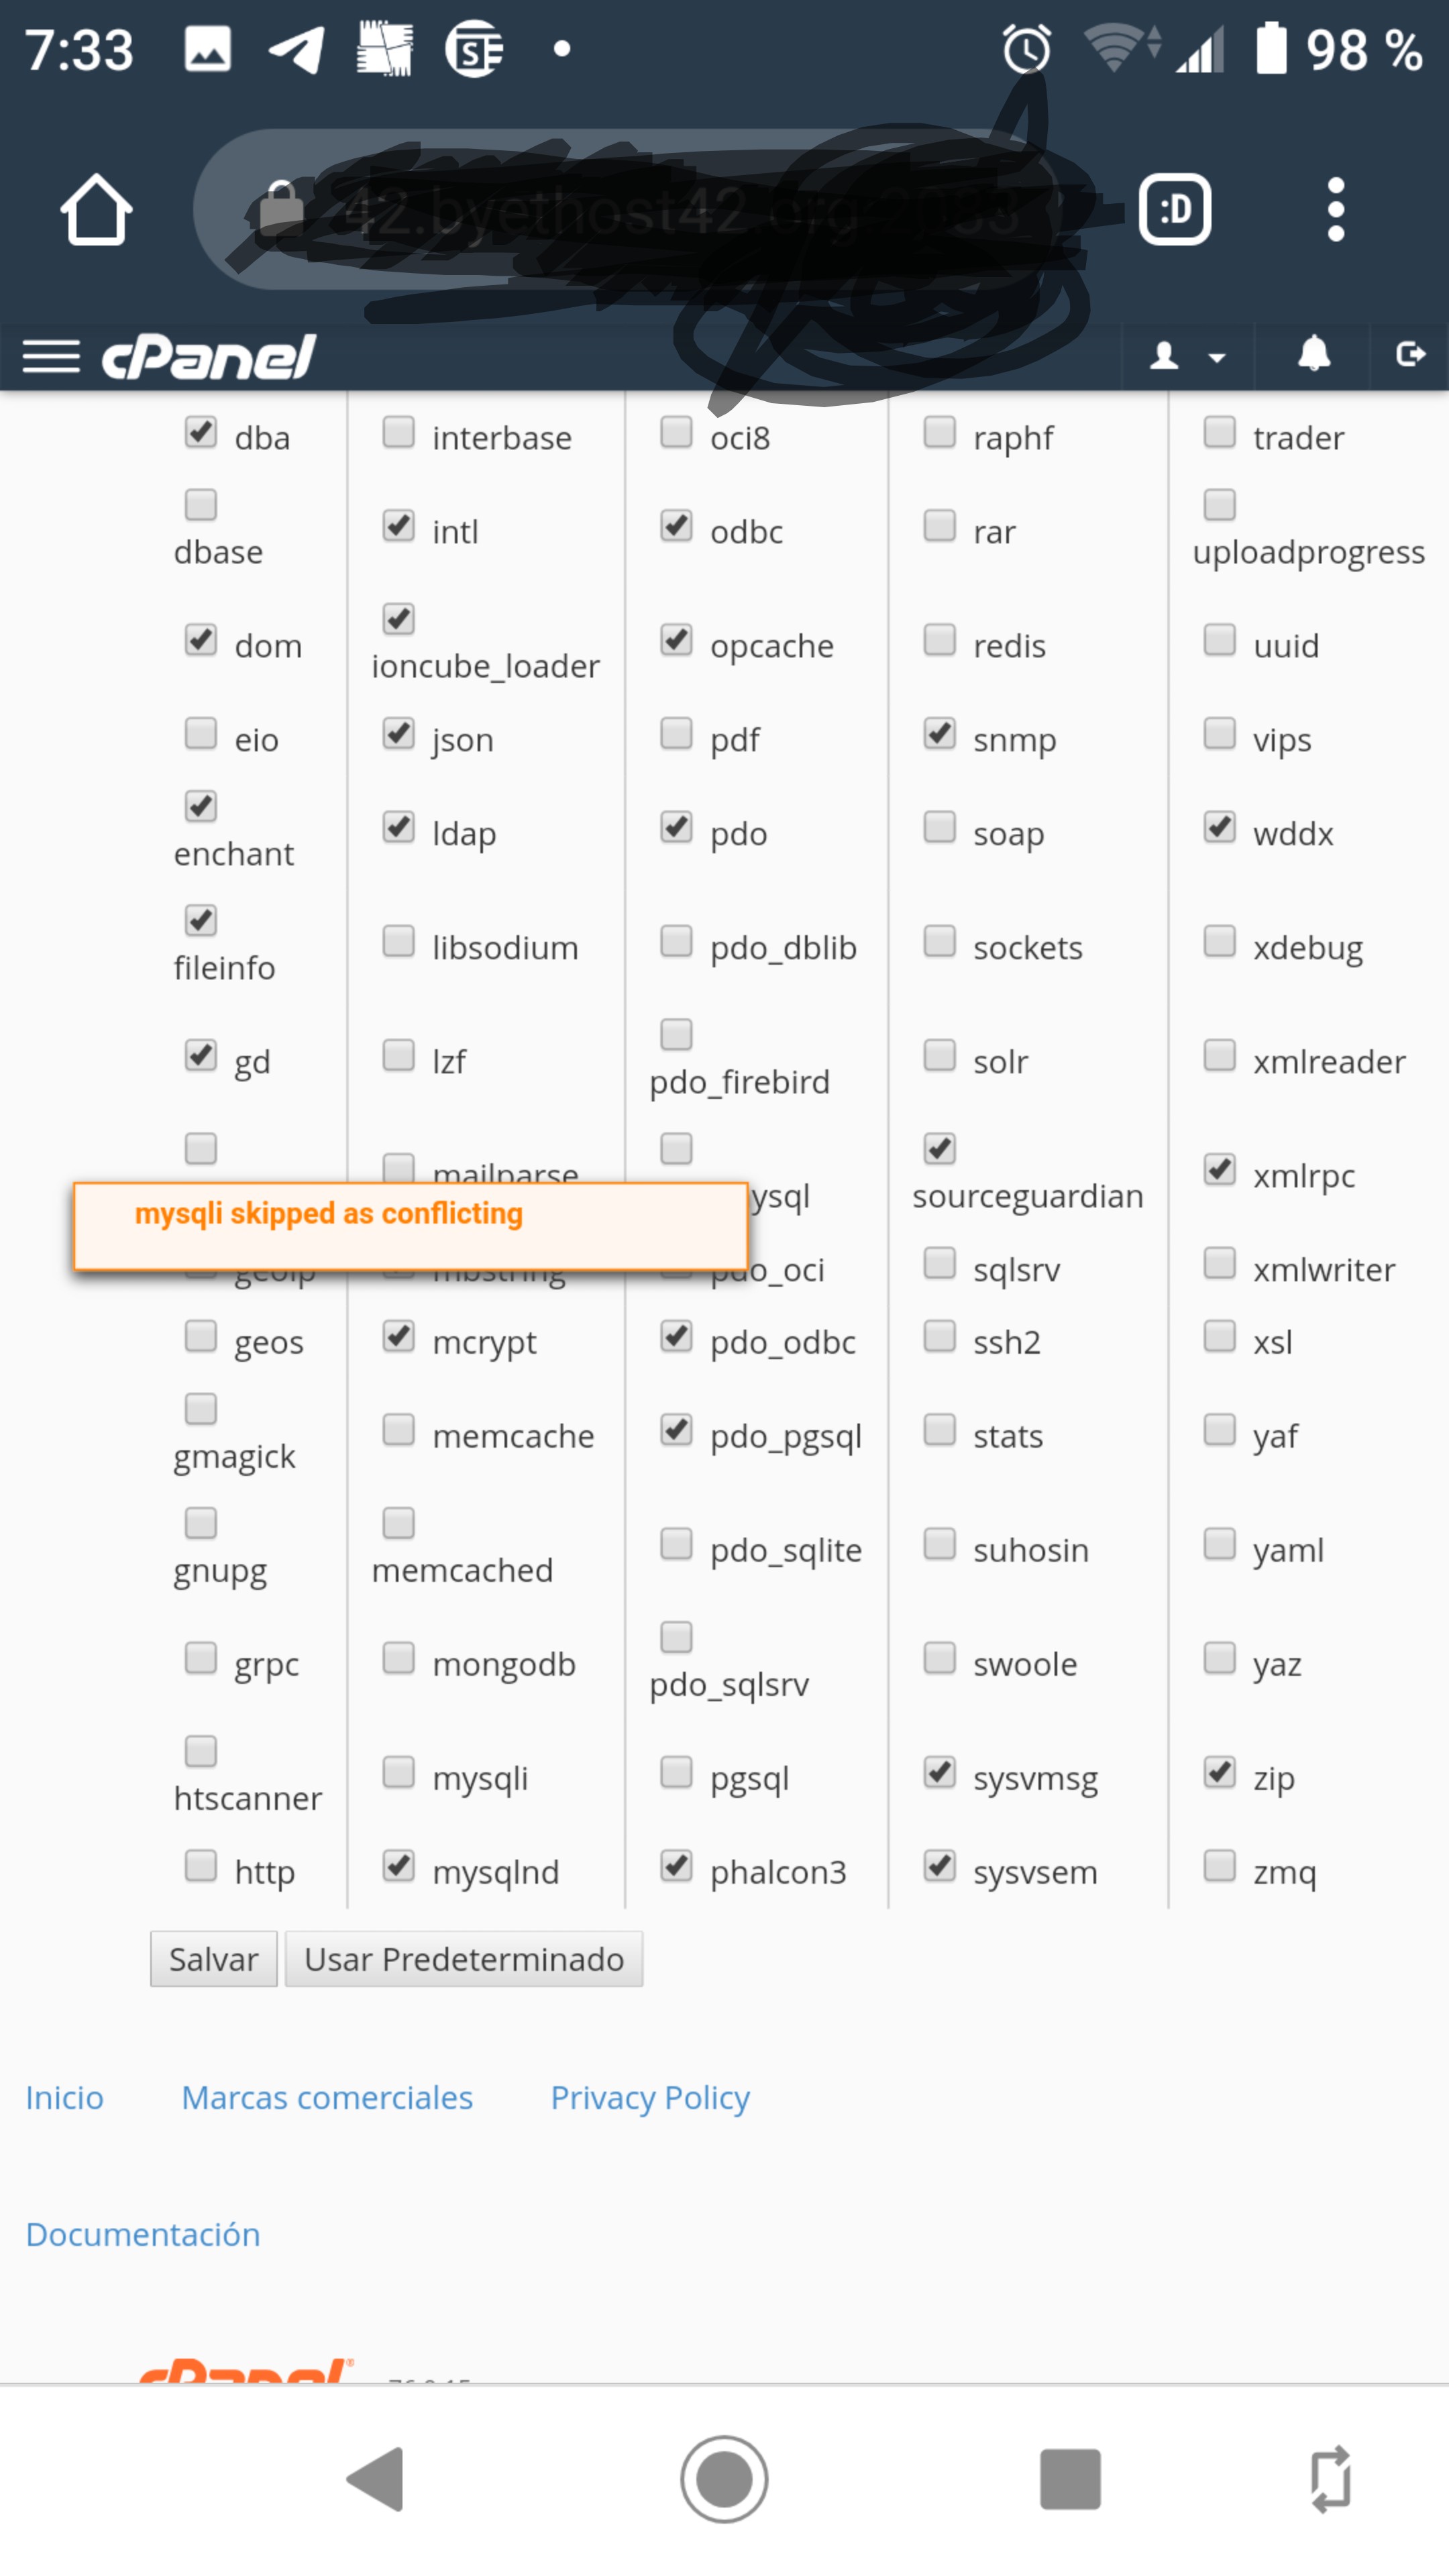Expand the user account dropdown

pyautogui.click(x=1187, y=356)
